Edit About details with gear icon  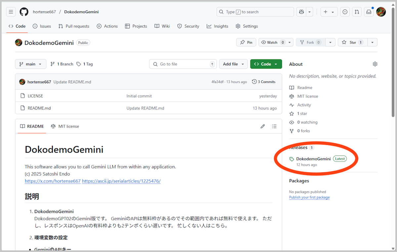(375, 64)
